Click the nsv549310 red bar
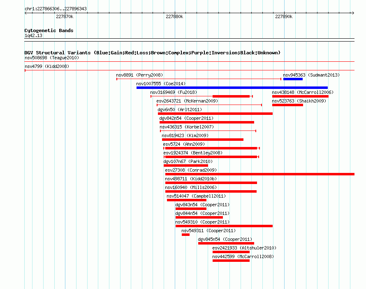This screenshot has width=366, height=289. pos(224,226)
